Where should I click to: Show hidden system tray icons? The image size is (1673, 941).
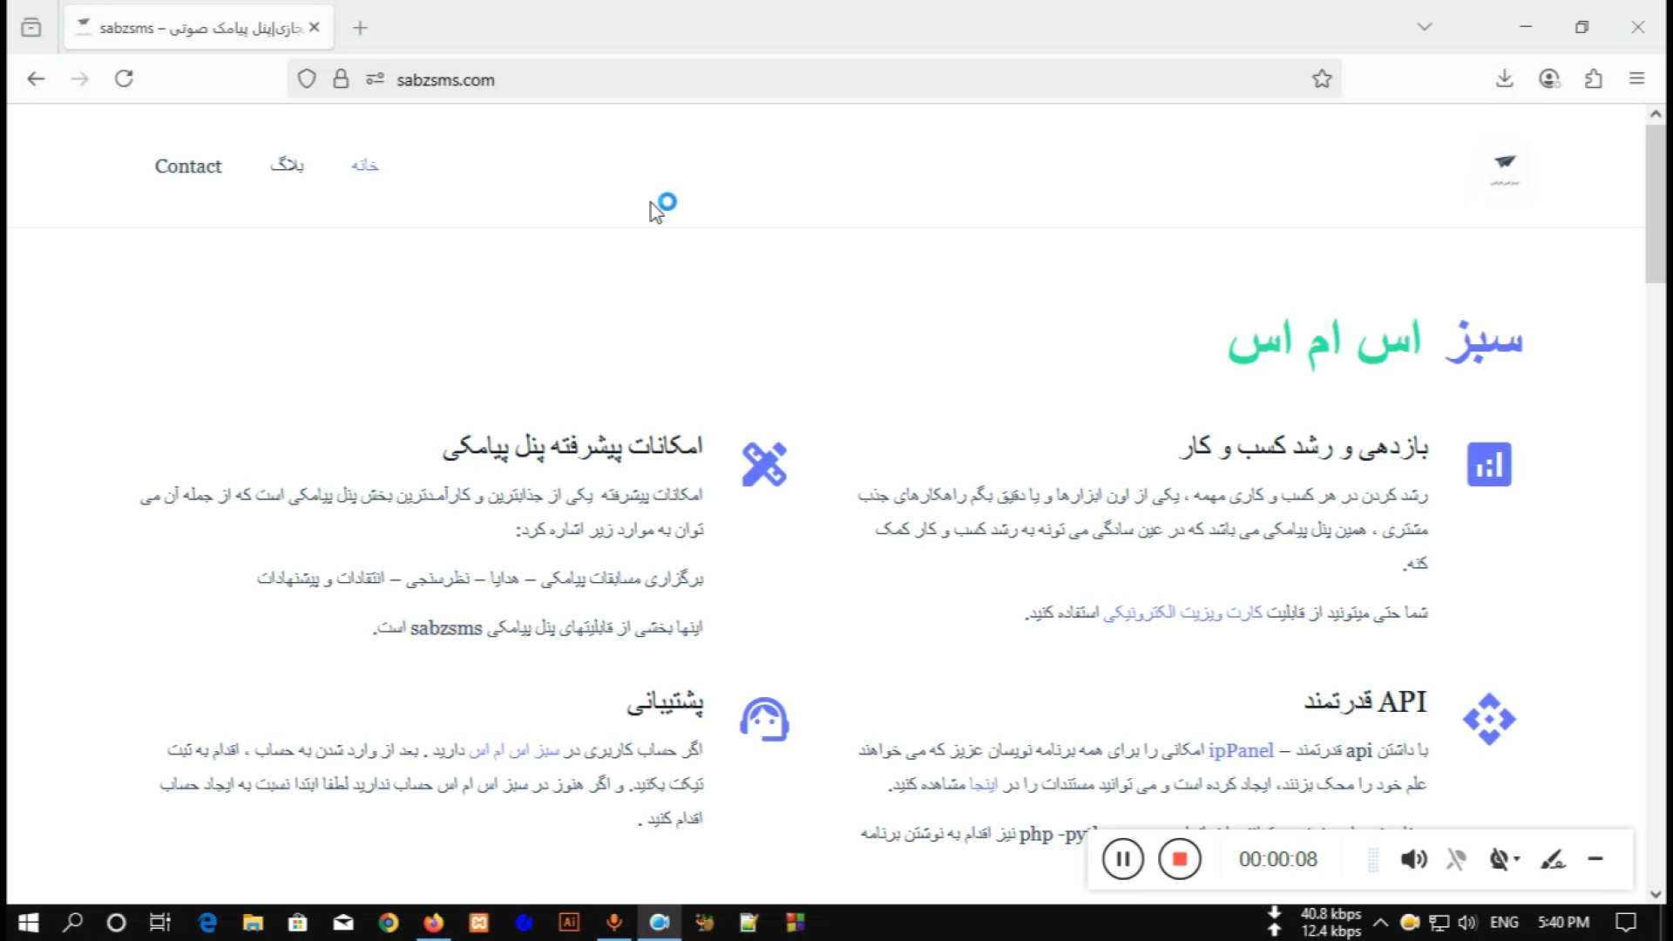[x=1380, y=922]
